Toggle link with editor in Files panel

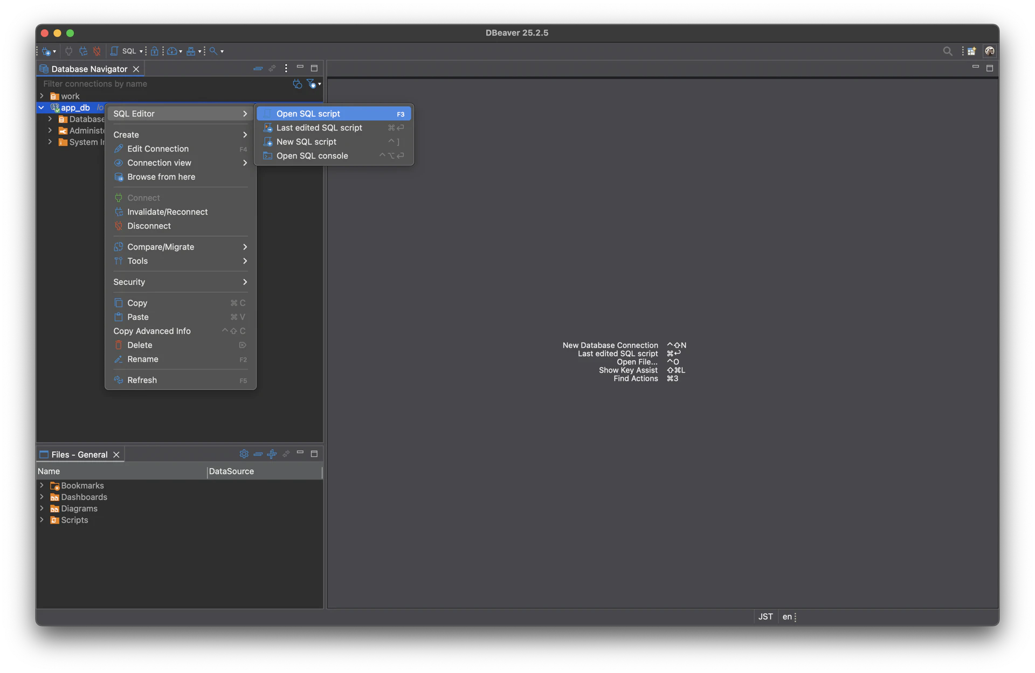tap(286, 454)
